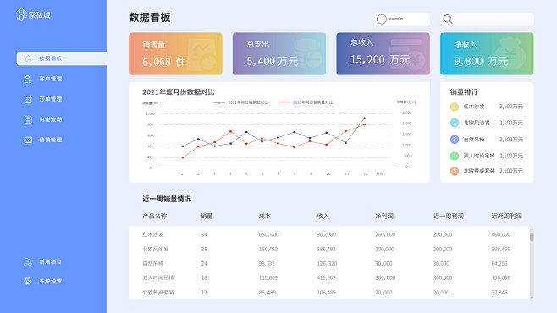557x313 pixels.
Task: Open the 总支出 5,400 万元 card
Action: (279, 53)
